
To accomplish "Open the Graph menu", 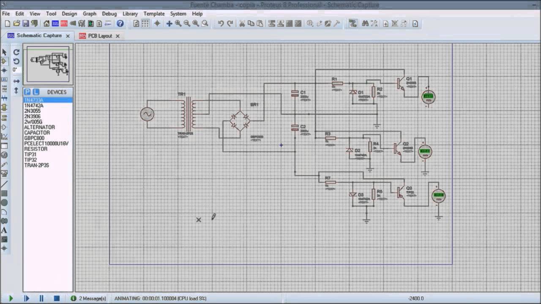I will point(89,14).
